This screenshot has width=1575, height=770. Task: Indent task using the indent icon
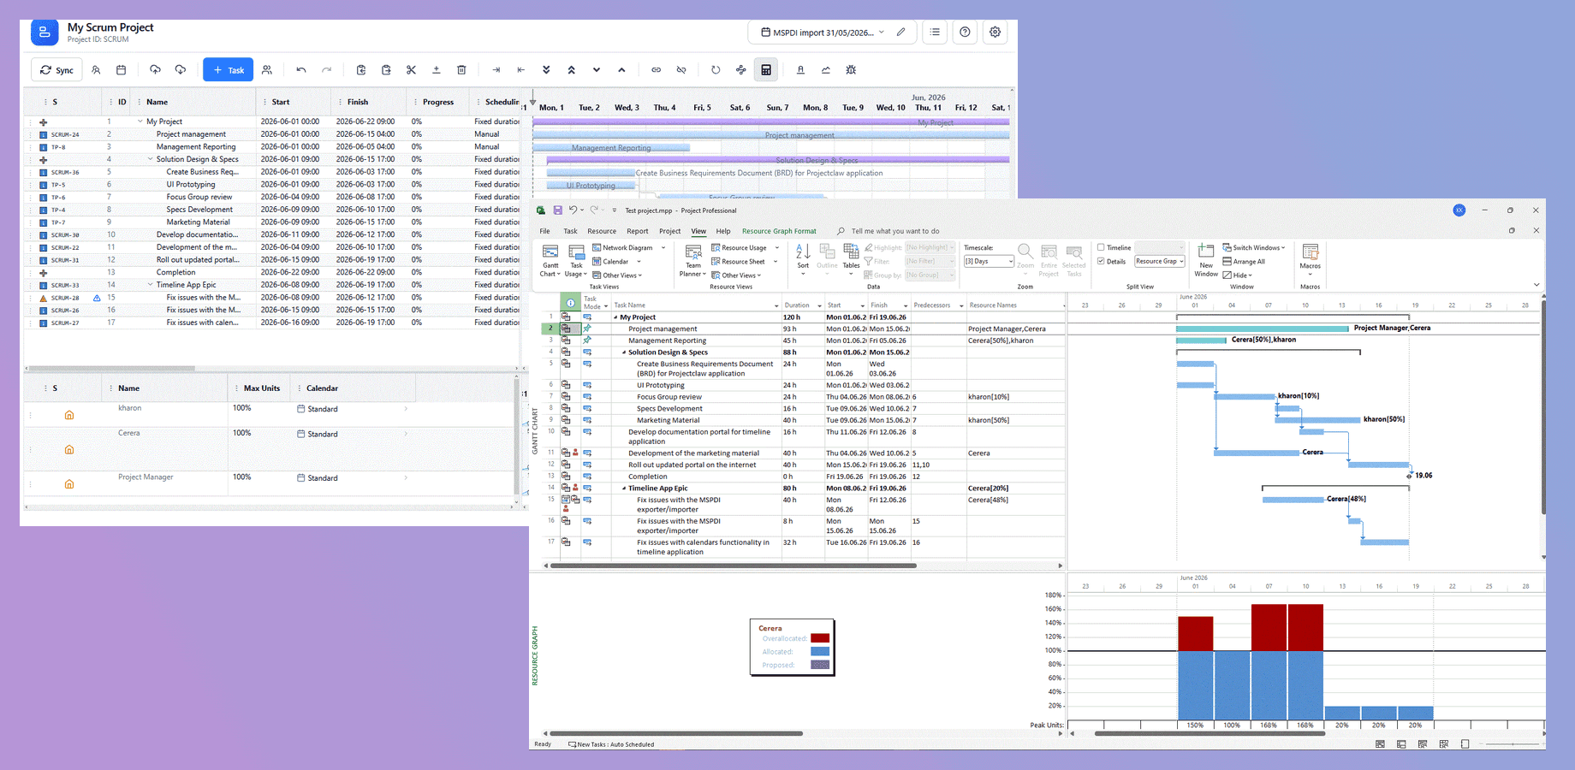coord(496,70)
